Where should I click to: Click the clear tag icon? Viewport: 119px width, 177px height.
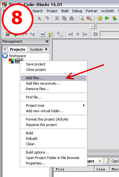click(x=96, y=34)
